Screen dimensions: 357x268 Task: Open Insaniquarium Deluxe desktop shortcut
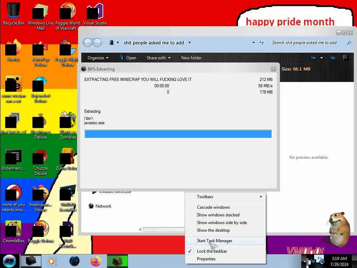tap(40, 198)
